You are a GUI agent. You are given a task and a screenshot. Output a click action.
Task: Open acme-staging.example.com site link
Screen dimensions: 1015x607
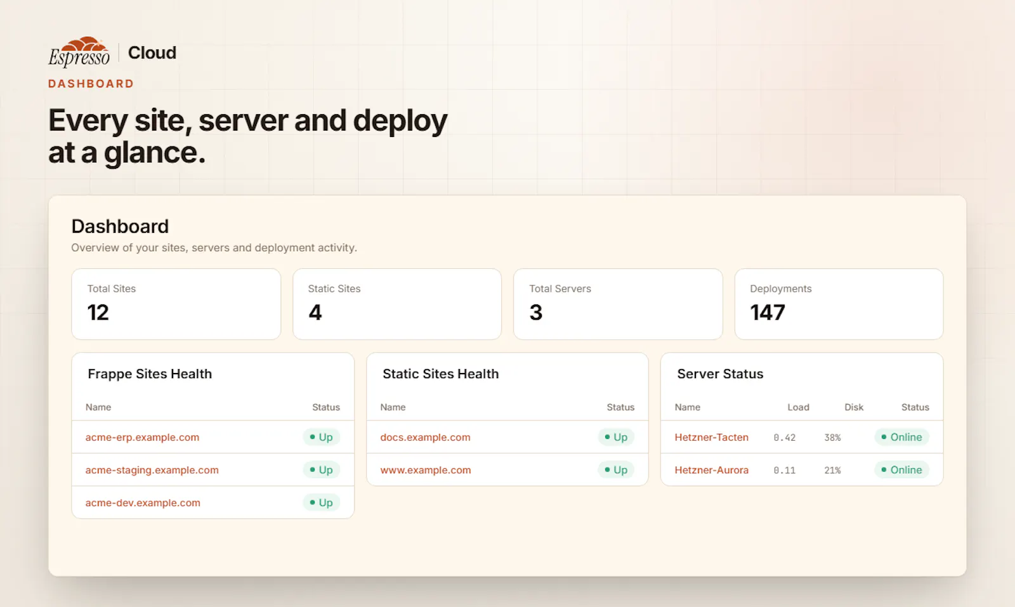152,470
